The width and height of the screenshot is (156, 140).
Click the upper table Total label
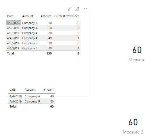click(10, 53)
